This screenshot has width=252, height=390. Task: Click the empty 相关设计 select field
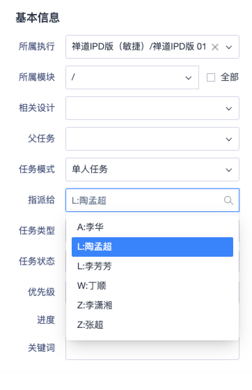[152, 108]
